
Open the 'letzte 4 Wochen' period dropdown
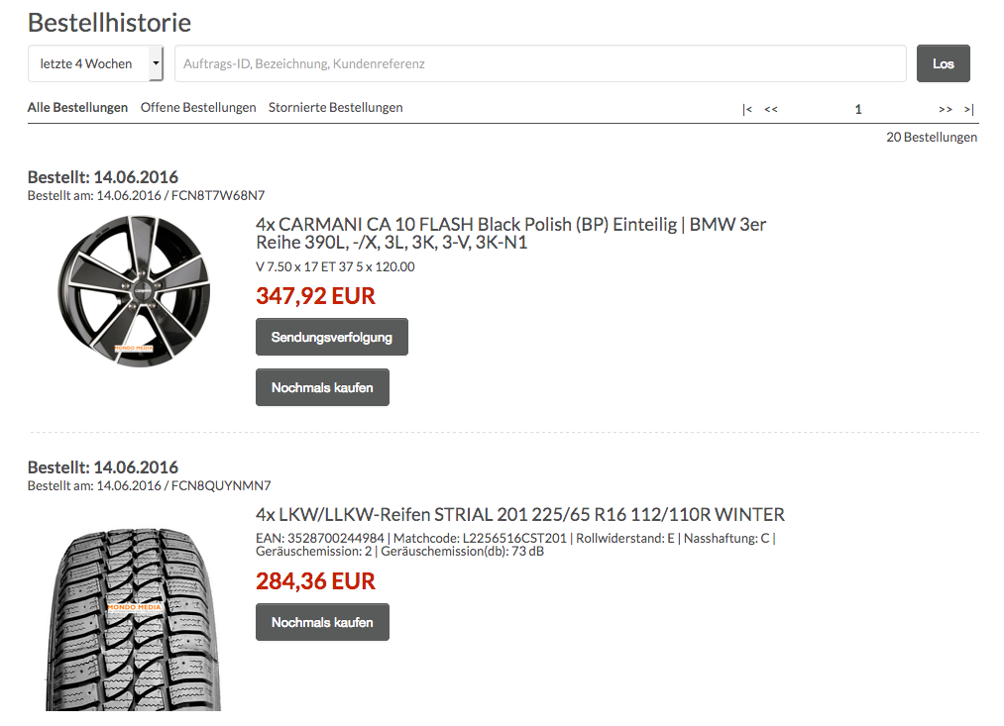tap(96, 63)
